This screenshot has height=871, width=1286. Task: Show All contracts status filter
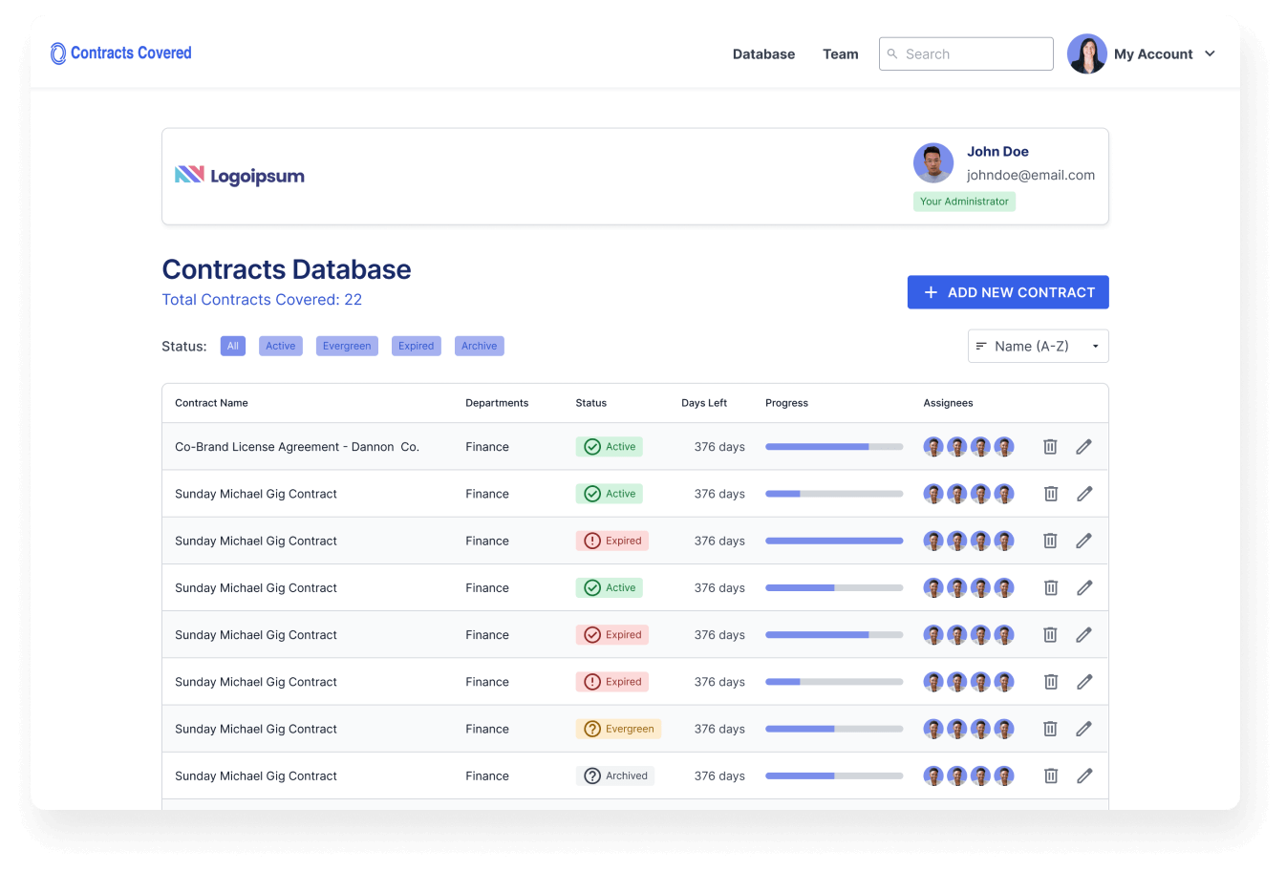(x=232, y=346)
